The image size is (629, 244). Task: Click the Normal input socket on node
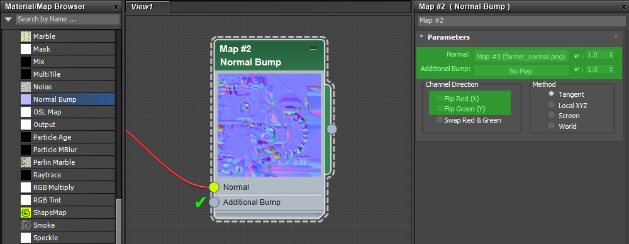[x=214, y=187]
